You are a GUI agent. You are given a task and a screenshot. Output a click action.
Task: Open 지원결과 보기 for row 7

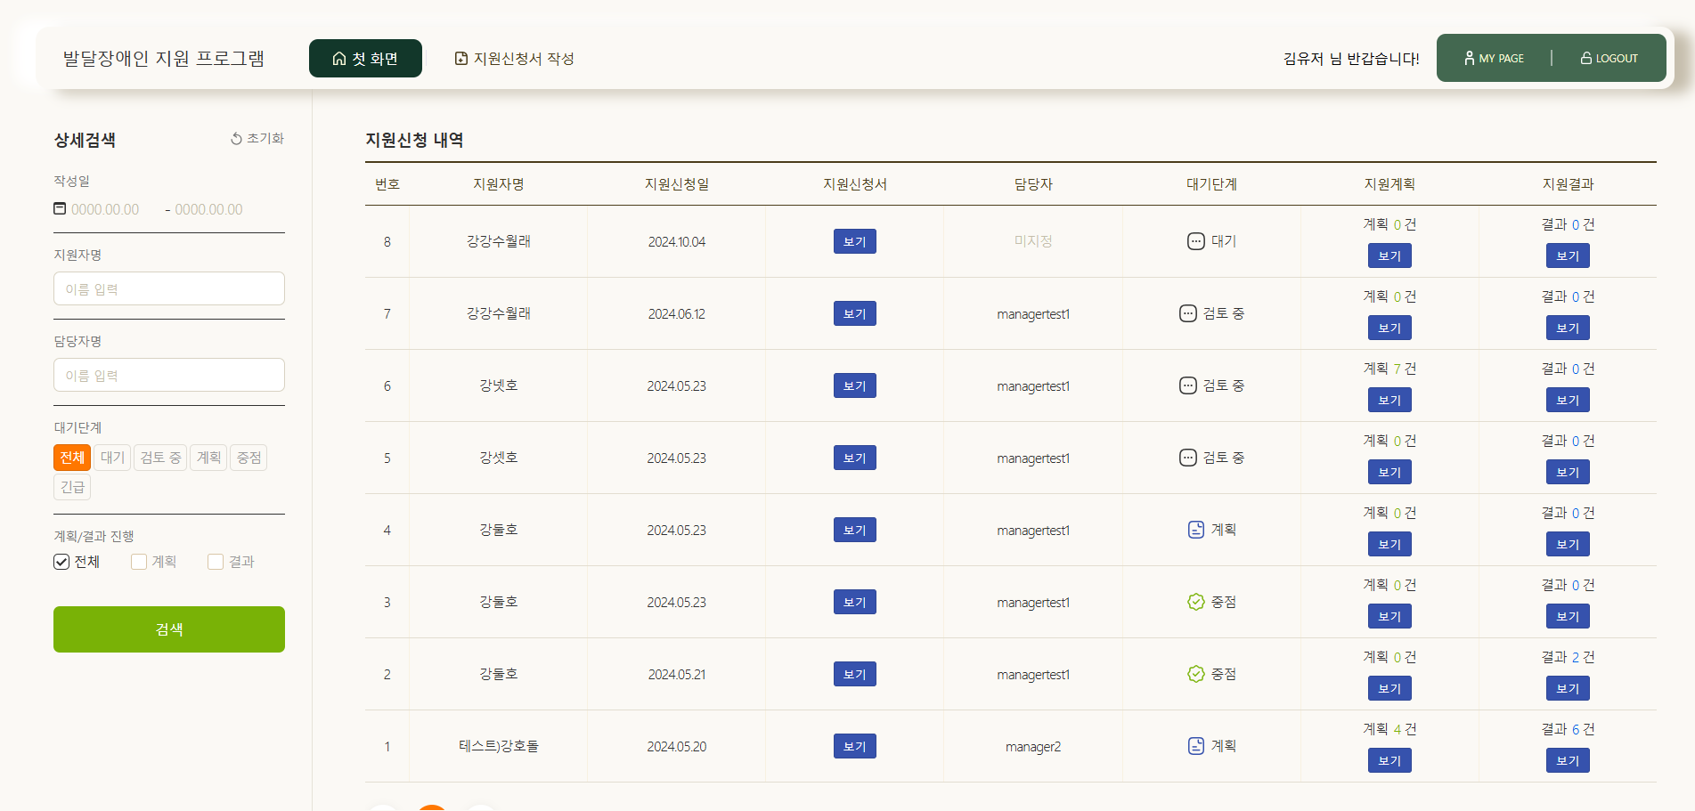coord(1568,328)
